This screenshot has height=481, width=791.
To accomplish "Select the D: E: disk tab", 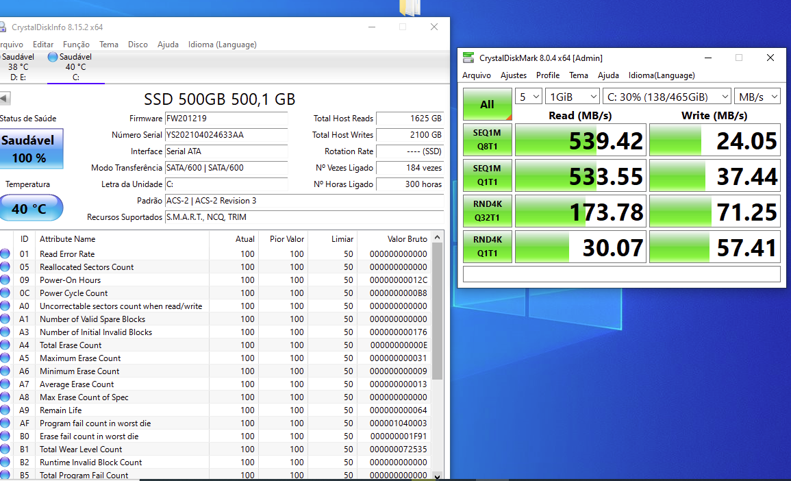I will 18,66.
